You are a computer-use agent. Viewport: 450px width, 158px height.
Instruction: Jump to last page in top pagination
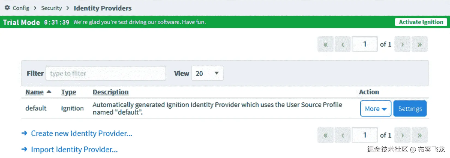[x=419, y=44]
